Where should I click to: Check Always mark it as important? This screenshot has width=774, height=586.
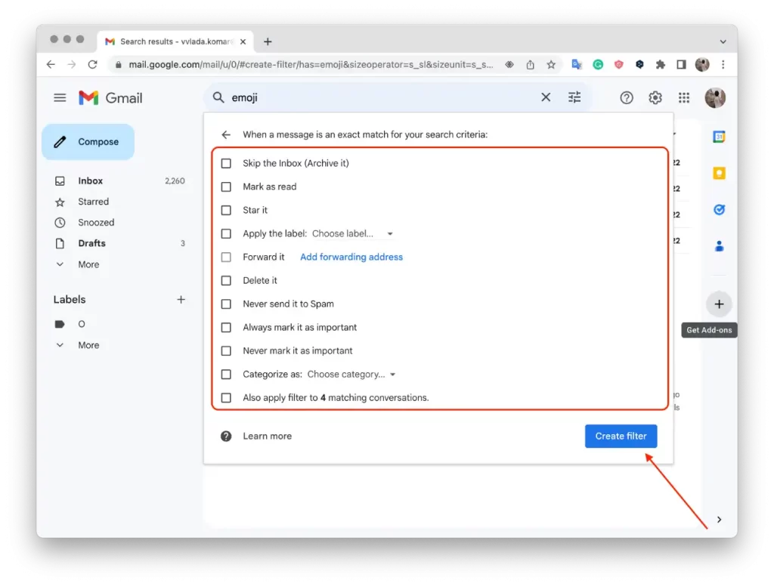tap(226, 328)
